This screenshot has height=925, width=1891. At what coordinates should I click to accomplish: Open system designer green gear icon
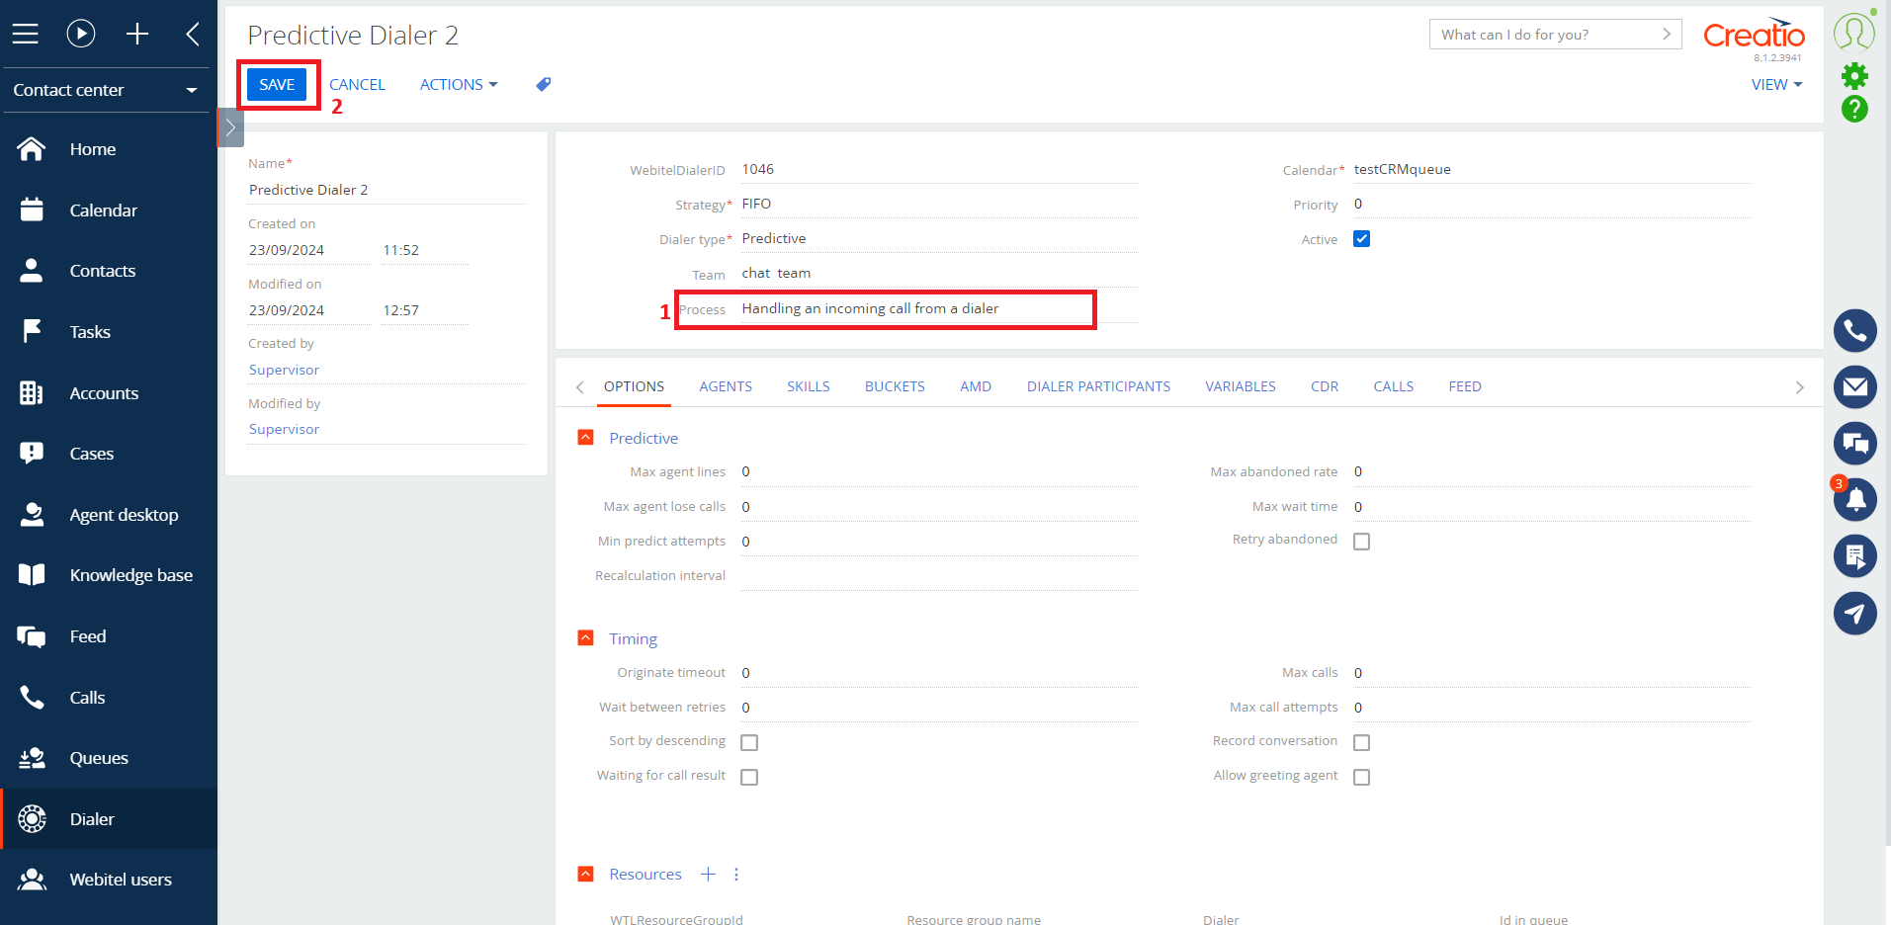click(x=1854, y=76)
